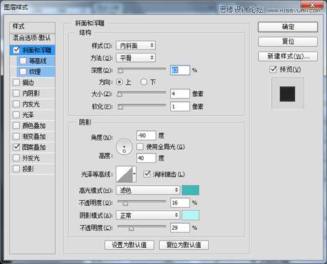Enable the 内阴影 checkbox
327x264 pixels.
16,93
